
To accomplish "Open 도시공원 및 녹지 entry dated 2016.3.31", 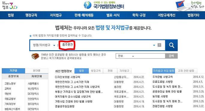I will tap(167, 87).
